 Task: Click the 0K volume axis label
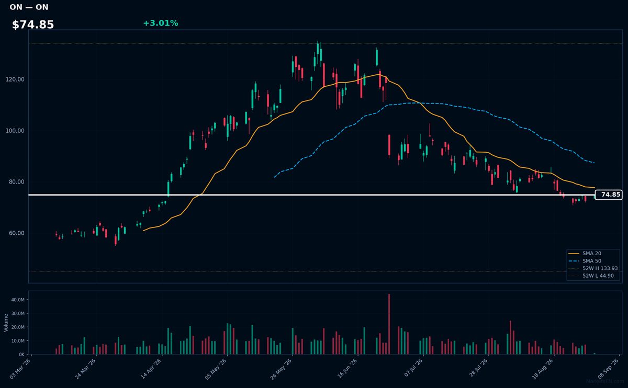tap(21, 355)
